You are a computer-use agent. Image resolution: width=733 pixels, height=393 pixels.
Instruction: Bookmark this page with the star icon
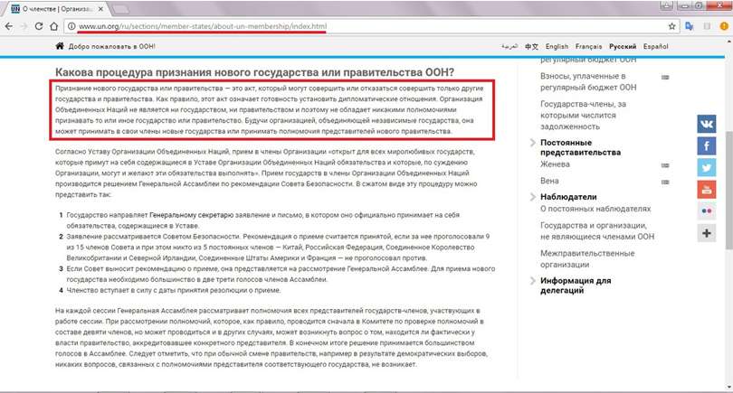[672, 25]
